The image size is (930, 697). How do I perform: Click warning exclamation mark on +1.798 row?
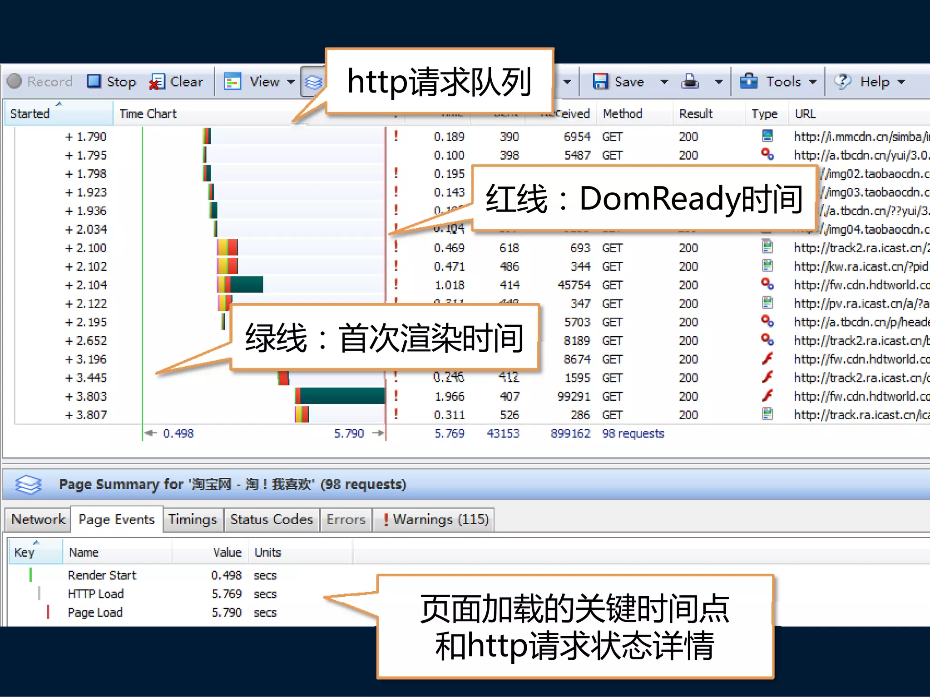[396, 173]
